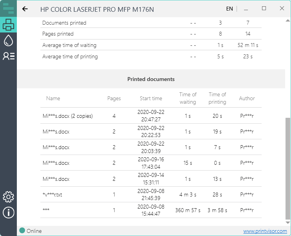Image resolution: width=291 pixels, height=236 pixels.
Task: Click the scrollbar up arrow
Action: pos(288,20)
